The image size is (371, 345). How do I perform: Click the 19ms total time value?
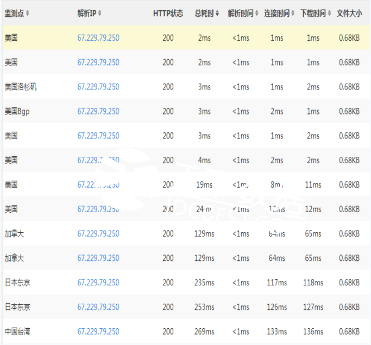click(204, 185)
